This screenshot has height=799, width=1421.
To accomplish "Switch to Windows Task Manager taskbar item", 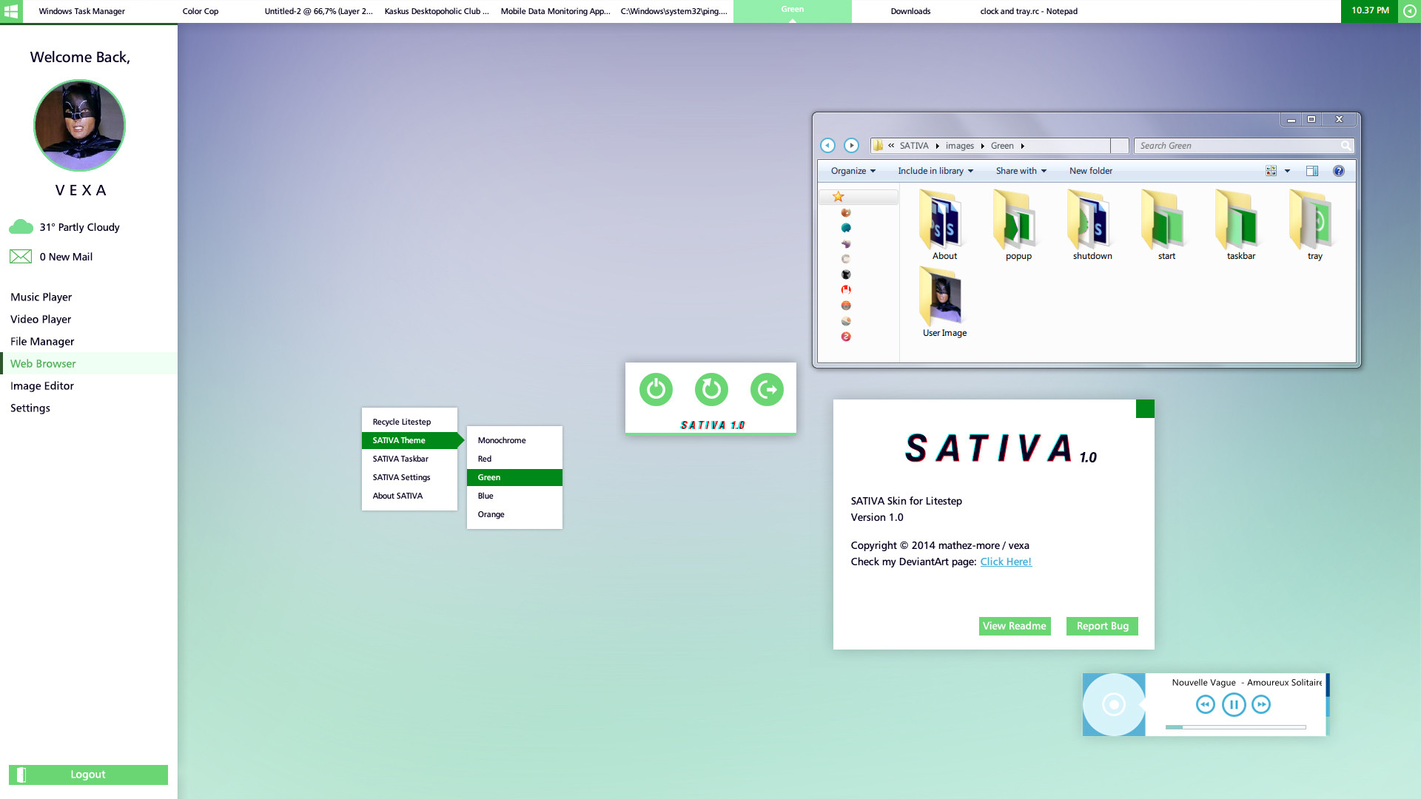I will [81, 11].
